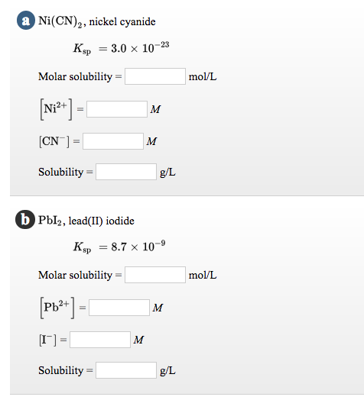The height and width of the screenshot is (400, 364).
Task: Click the Ksp 8.7 × 10⁻⁹ expression
Action: click(x=119, y=247)
